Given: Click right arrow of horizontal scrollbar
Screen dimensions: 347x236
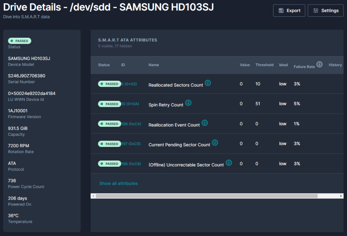Looking at the screenshot, I should pos(341,196).
